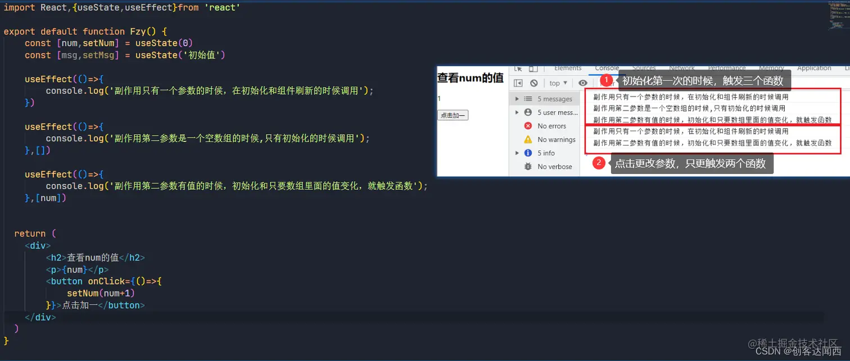This screenshot has width=850, height=361.
Task: Click the 点击加一 button in the page preview
Action: [453, 115]
